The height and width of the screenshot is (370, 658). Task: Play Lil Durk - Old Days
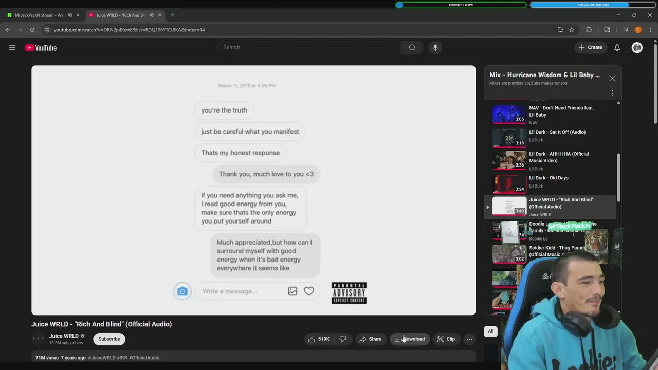(x=549, y=178)
